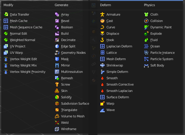Choose Shrinkwrap from Deform list
This screenshot has height=135, width=185.
115,65
